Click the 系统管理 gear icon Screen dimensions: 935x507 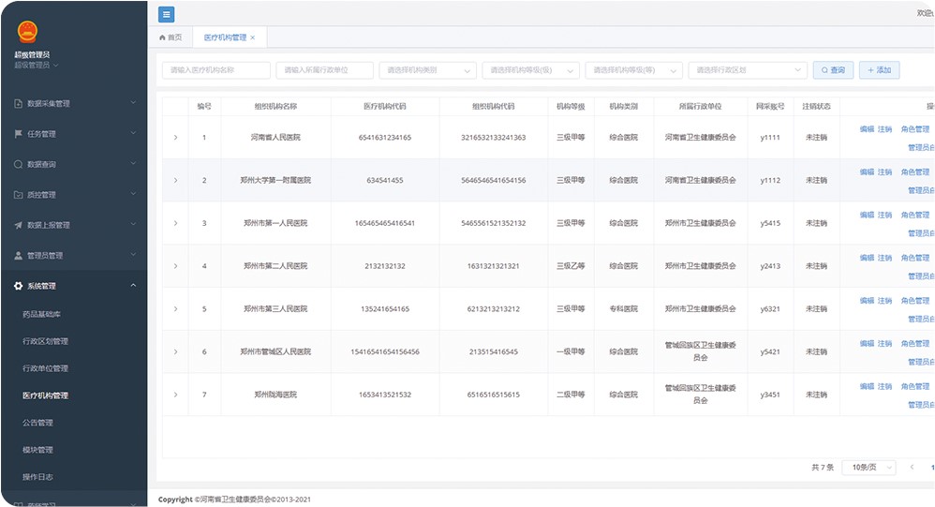click(x=18, y=286)
